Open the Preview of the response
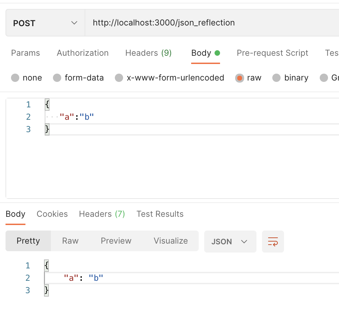 point(116,241)
